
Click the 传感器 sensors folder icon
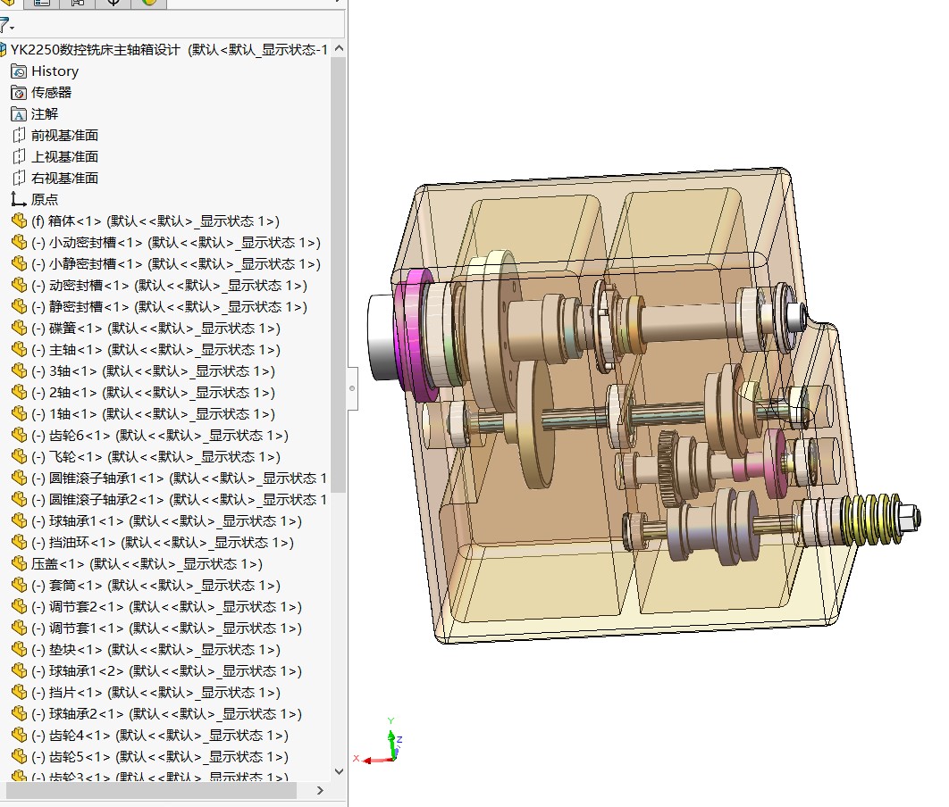[19, 93]
